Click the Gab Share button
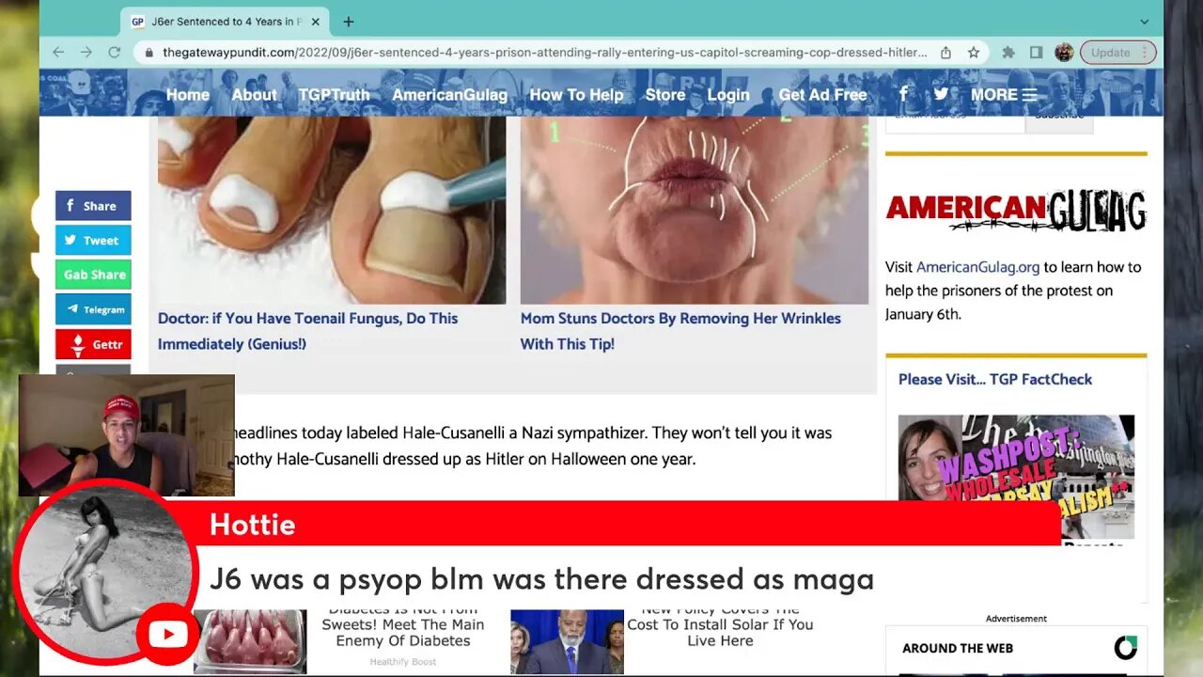Viewport: 1203px width, 677px height. (x=93, y=275)
